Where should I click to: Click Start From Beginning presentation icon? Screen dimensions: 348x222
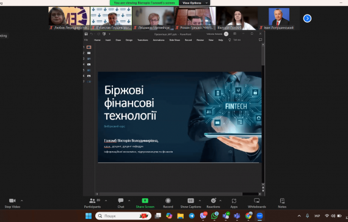[104, 34]
